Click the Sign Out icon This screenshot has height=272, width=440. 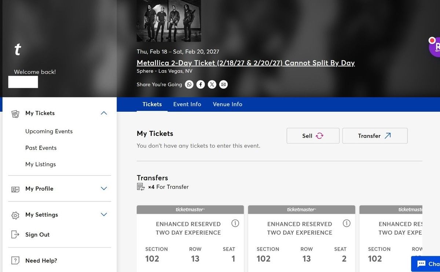coord(15,235)
